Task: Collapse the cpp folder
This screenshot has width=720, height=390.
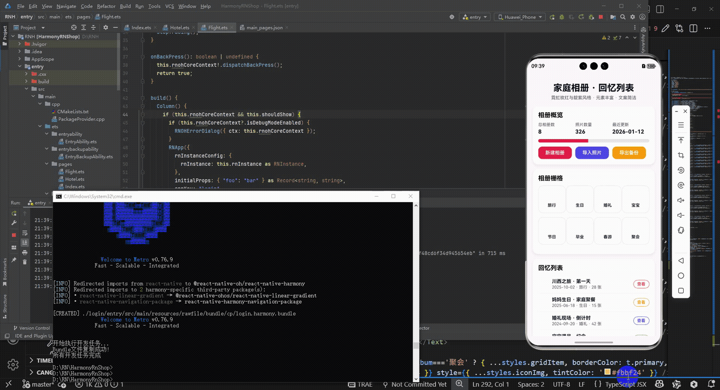Action: 40,104
